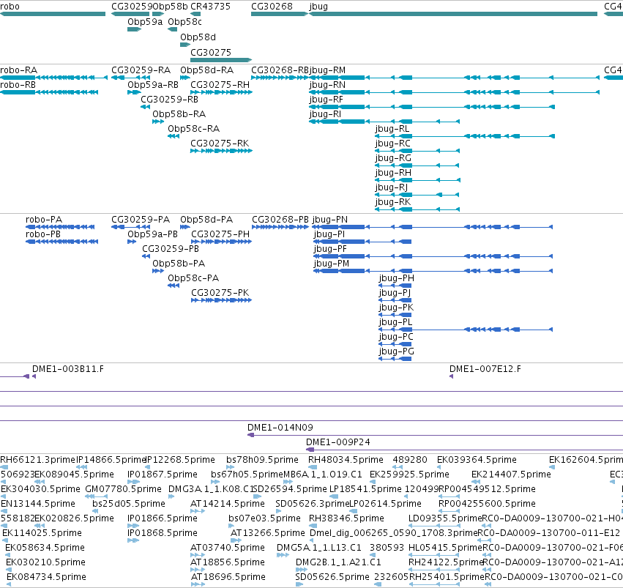Screen dimensions: 623x588
Task: Open the LP18541.5prime EST label
Action: pos(365,489)
